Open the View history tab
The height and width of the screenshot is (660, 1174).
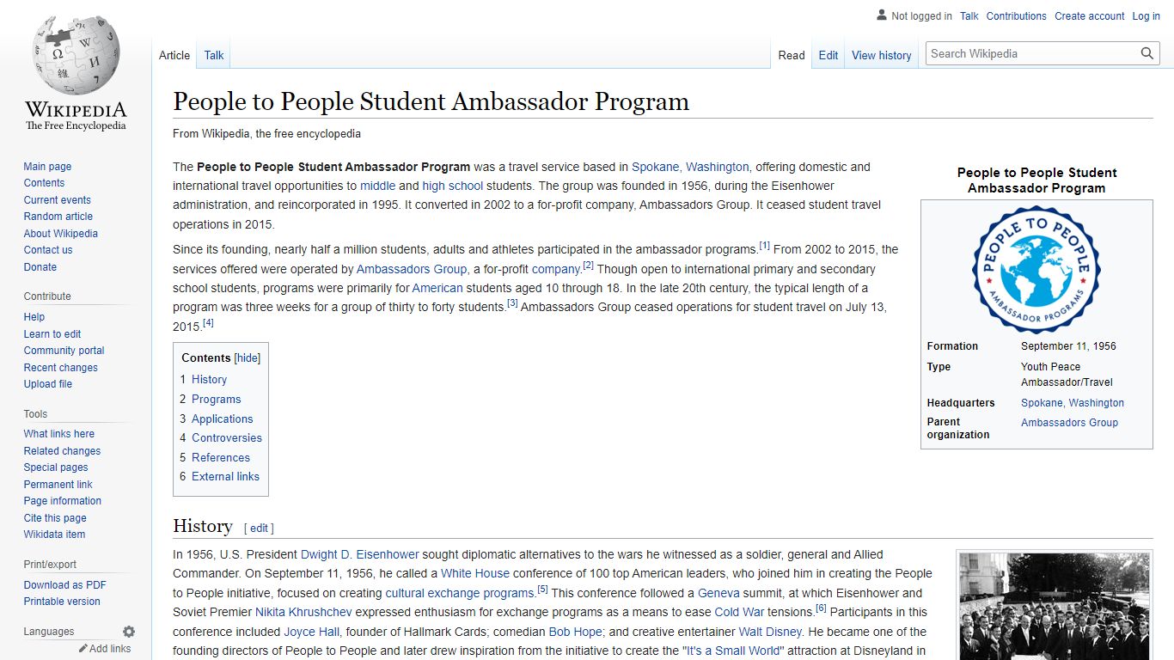click(882, 55)
